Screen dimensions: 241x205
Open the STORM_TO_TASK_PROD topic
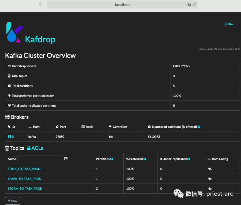tap(25, 189)
